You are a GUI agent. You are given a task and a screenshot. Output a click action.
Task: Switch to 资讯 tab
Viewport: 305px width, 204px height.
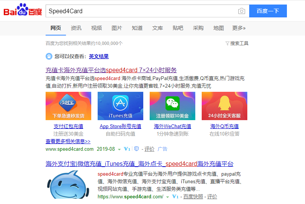point(76,28)
